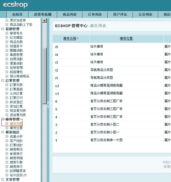The image size is (171, 182).
Task: Open 客戶統計 in sidebar
Action: coord(16,141)
